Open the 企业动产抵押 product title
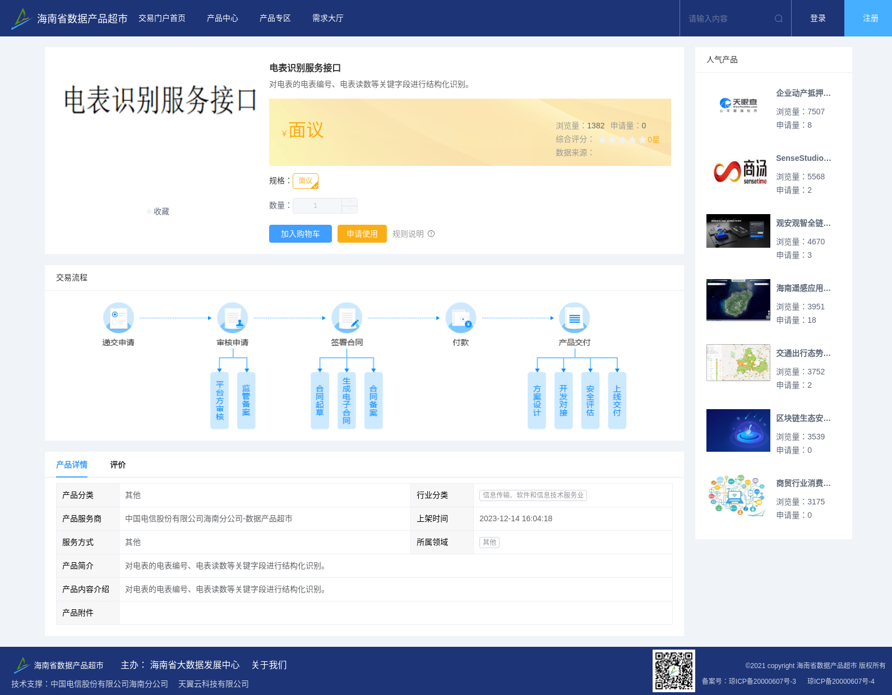The height and width of the screenshot is (695, 892). click(803, 93)
